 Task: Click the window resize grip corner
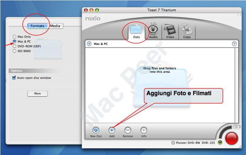tap(240, 147)
